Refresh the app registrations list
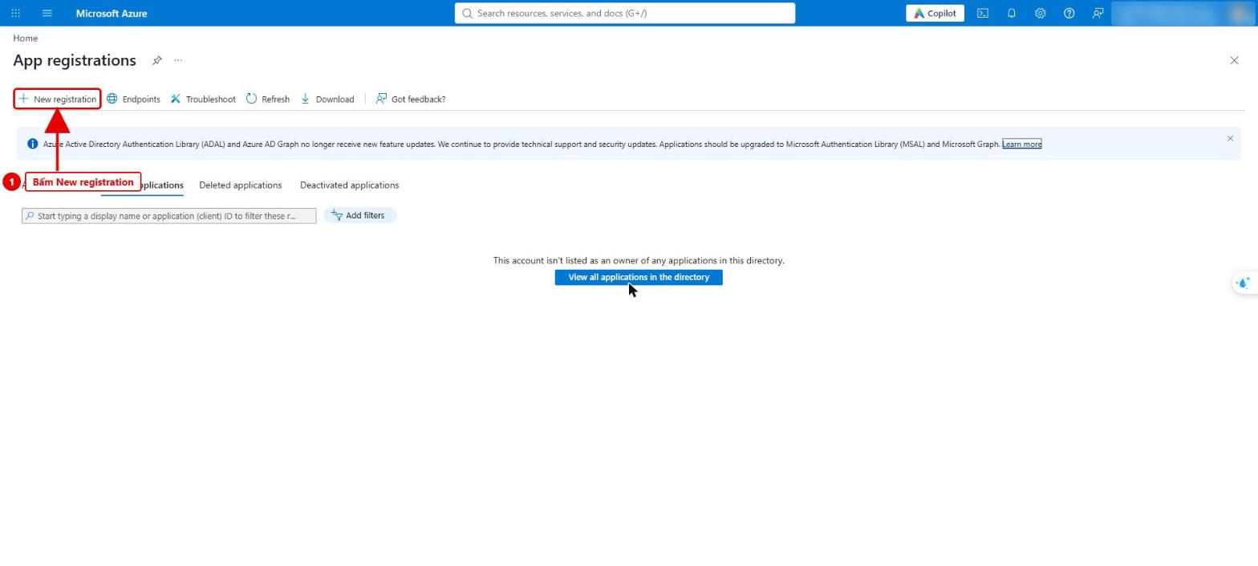The height and width of the screenshot is (566, 1258). (268, 99)
